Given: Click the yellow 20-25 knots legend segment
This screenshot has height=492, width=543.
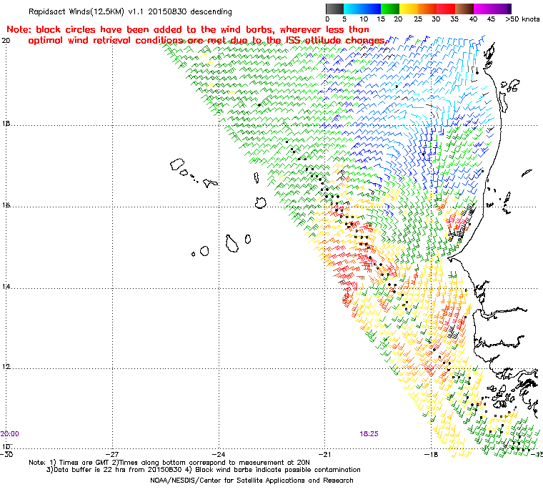Looking at the screenshot, I should point(409,9).
